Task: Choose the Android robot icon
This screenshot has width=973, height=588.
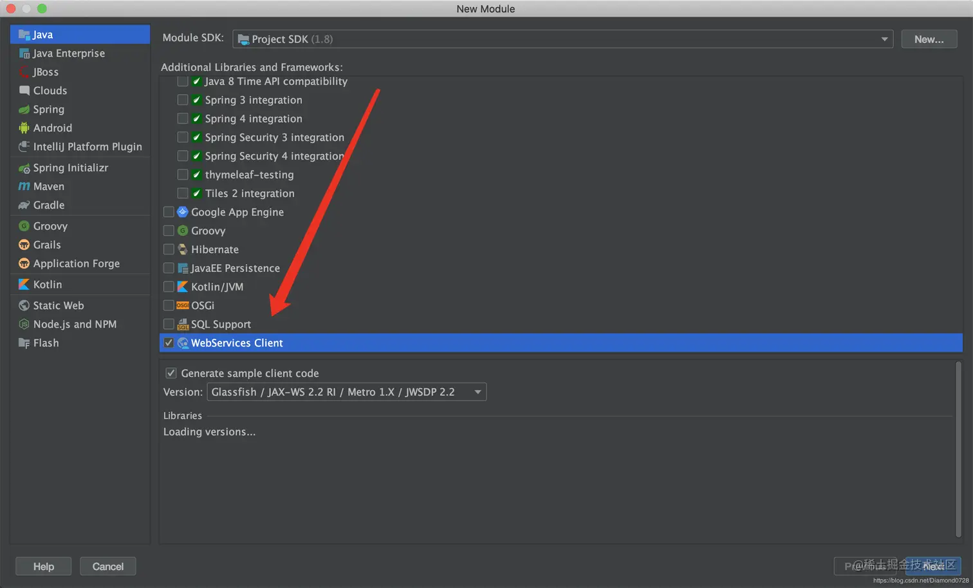Action: point(24,128)
